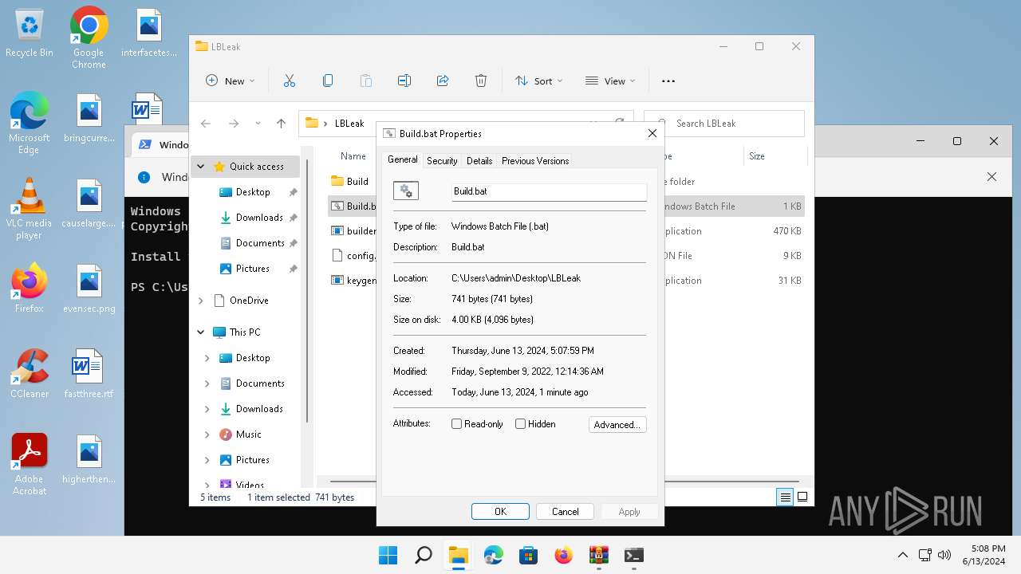This screenshot has width=1021, height=574.
Task: Select the General tab
Action: pyautogui.click(x=402, y=159)
